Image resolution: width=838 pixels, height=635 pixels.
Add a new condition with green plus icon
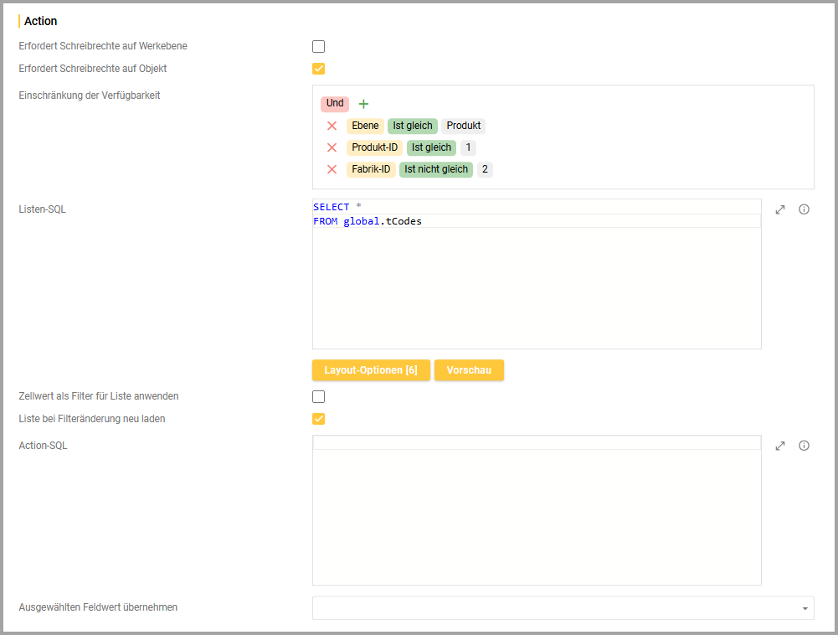tap(363, 104)
